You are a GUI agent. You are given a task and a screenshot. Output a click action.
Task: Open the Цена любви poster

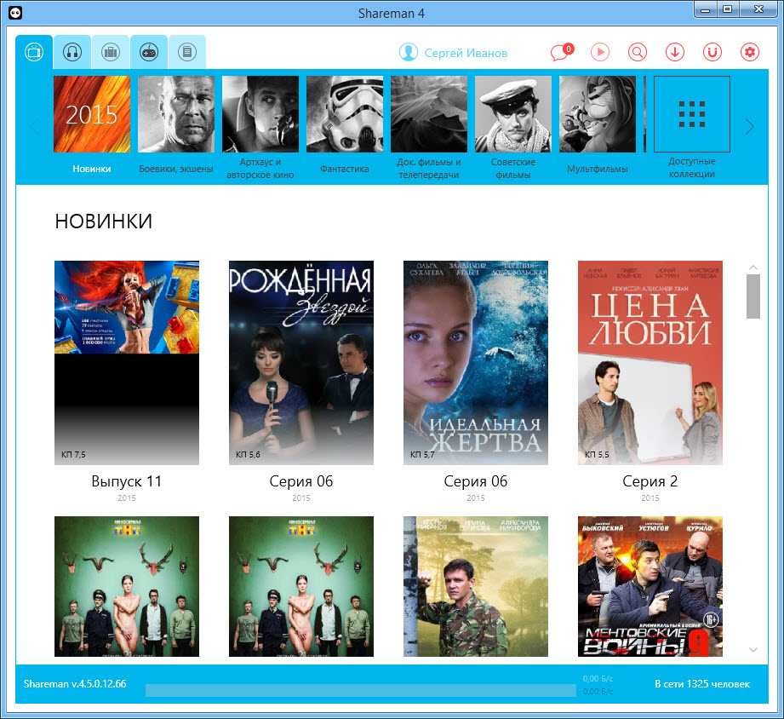[650, 363]
